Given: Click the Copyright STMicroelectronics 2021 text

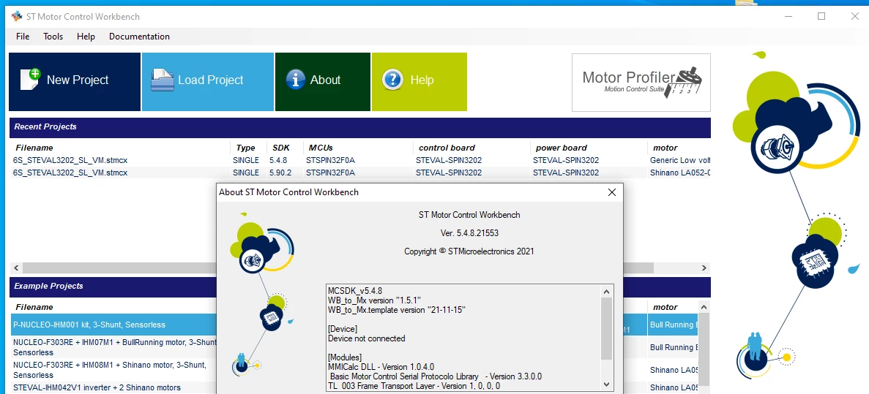Looking at the screenshot, I should 469,251.
